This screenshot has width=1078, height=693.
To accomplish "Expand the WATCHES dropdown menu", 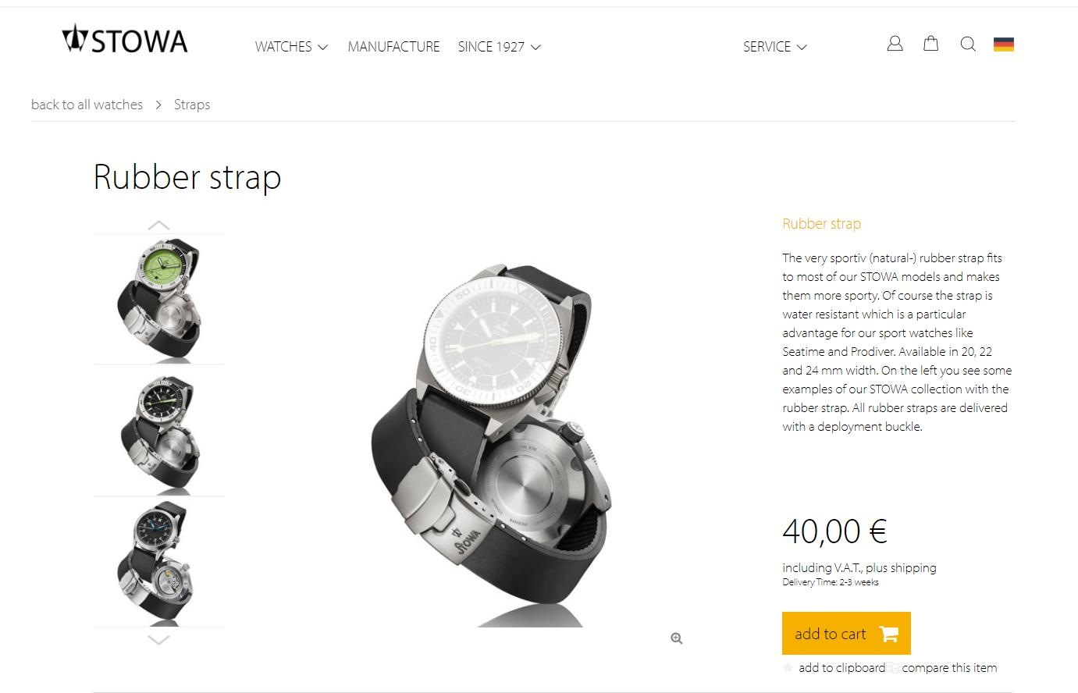I will coord(291,47).
